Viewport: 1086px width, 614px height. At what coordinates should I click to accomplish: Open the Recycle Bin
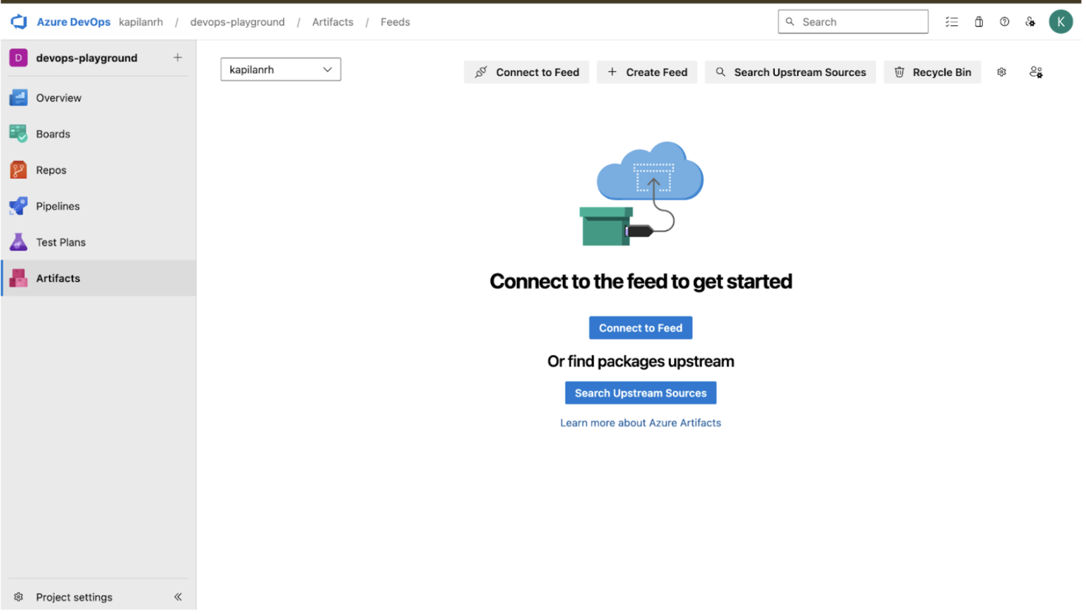tap(931, 72)
